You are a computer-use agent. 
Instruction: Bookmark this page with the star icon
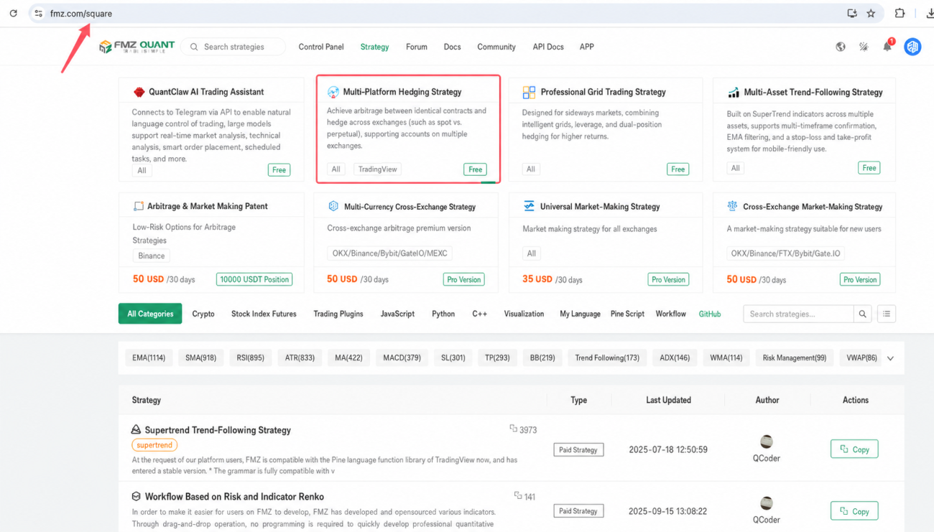tap(871, 13)
